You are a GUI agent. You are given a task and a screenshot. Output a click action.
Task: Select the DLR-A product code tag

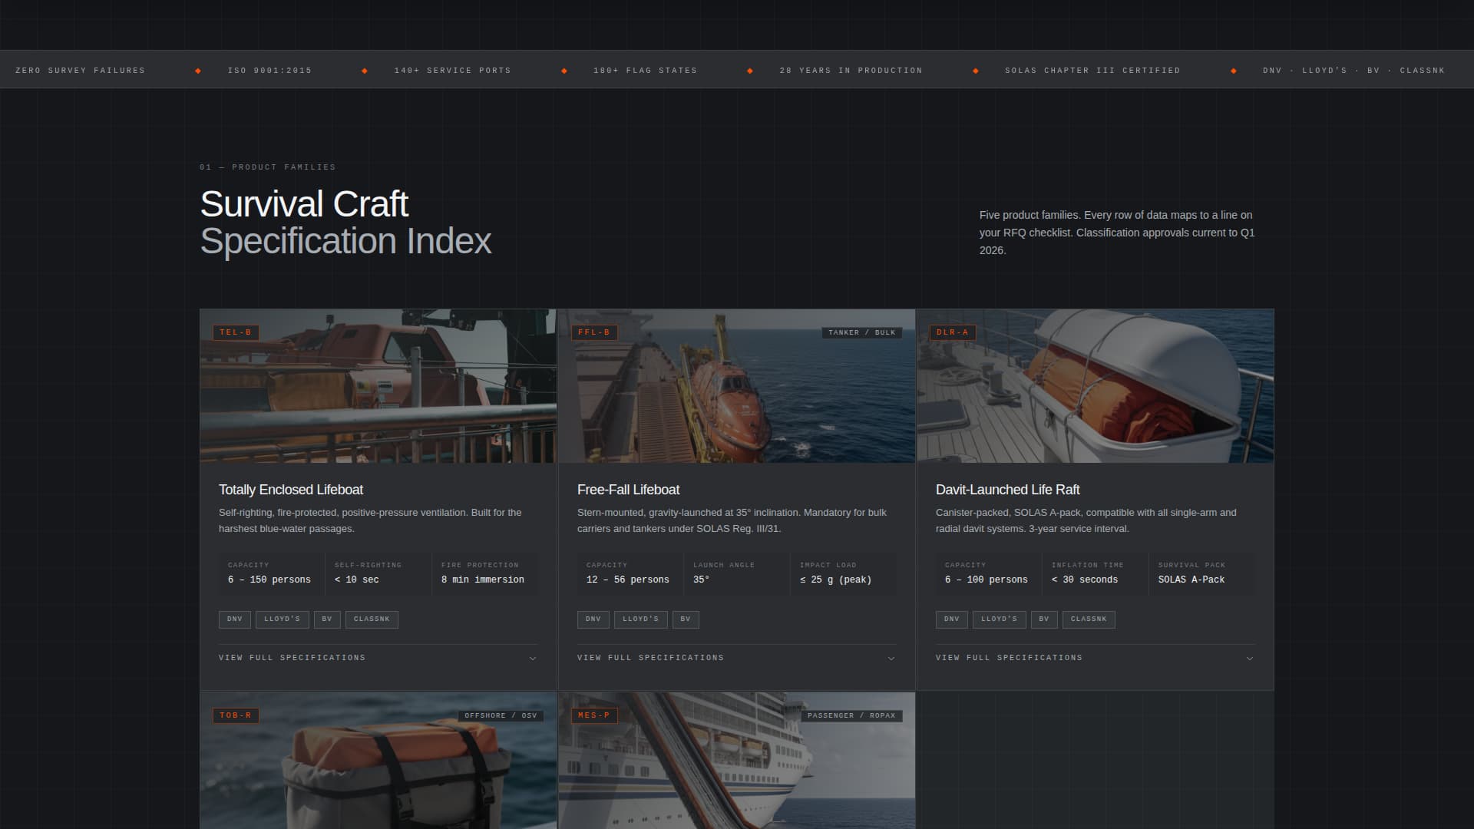tap(952, 332)
